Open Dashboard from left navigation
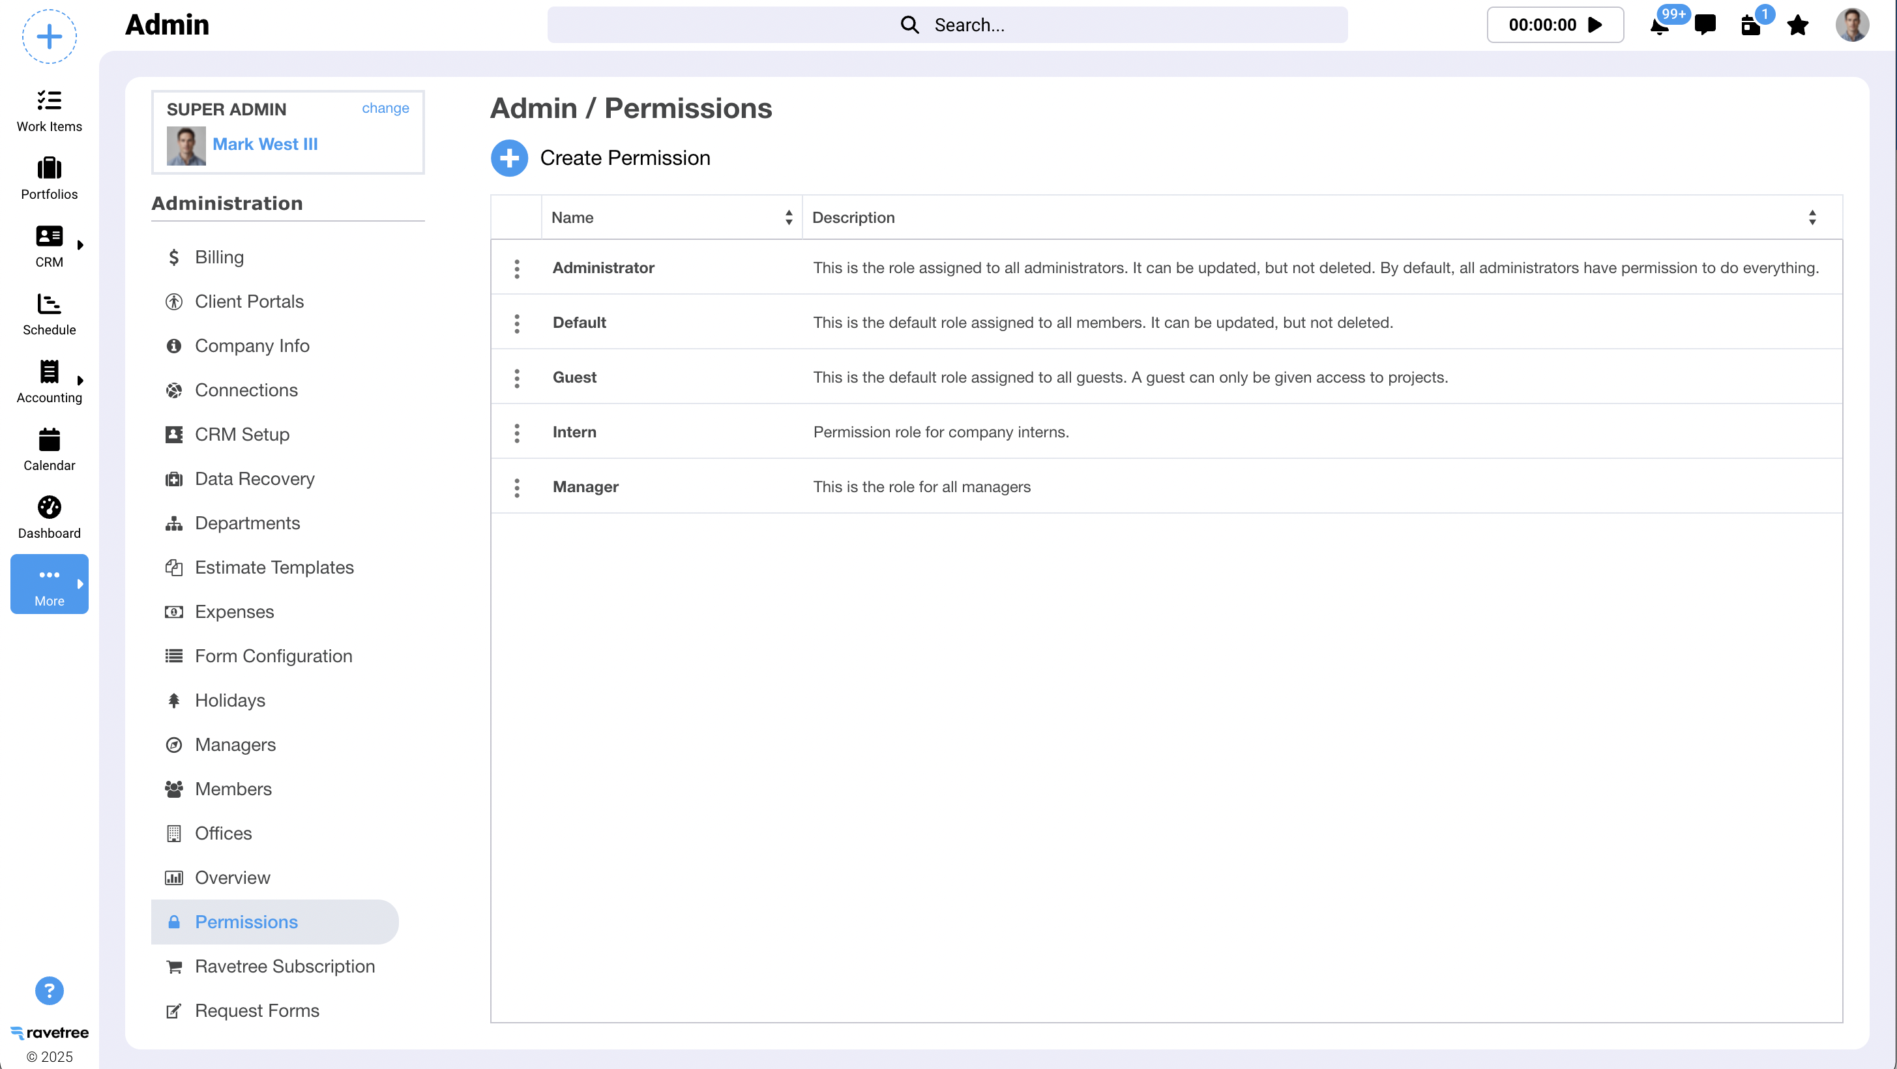The width and height of the screenshot is (1897, 1069). click(50, 518)
